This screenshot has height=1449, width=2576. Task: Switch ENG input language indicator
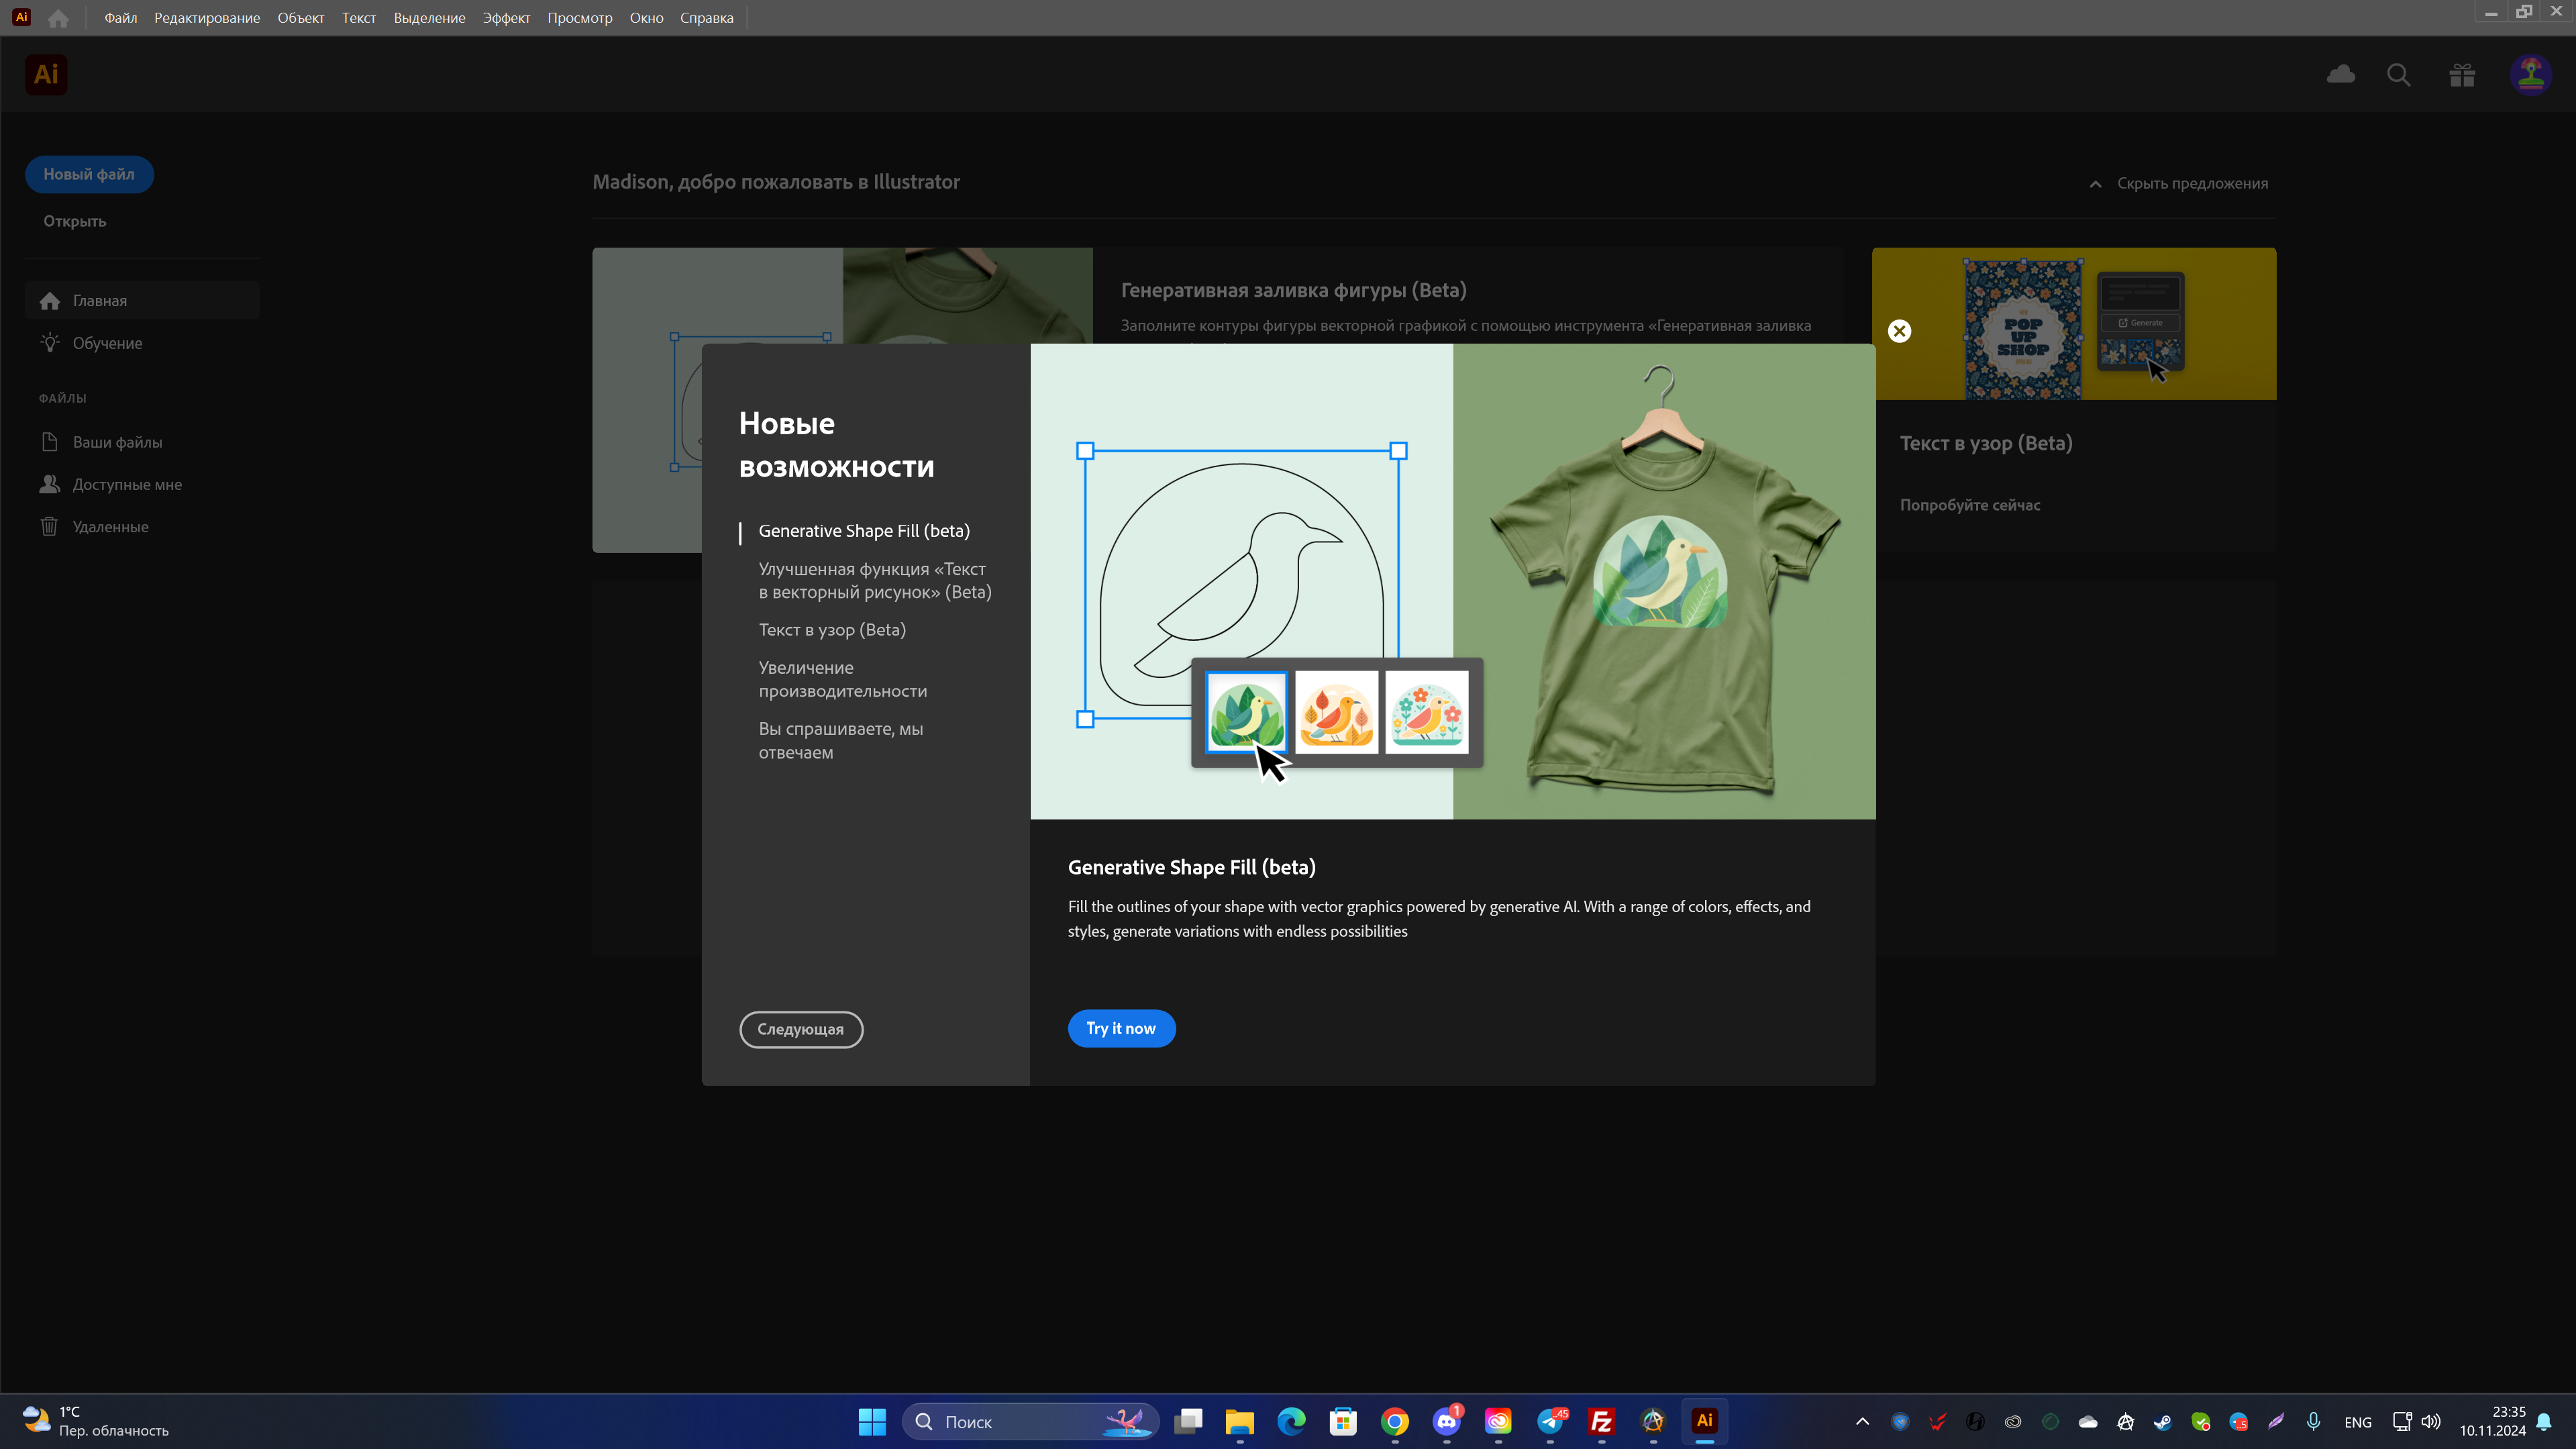(x=2358, y=1422)
